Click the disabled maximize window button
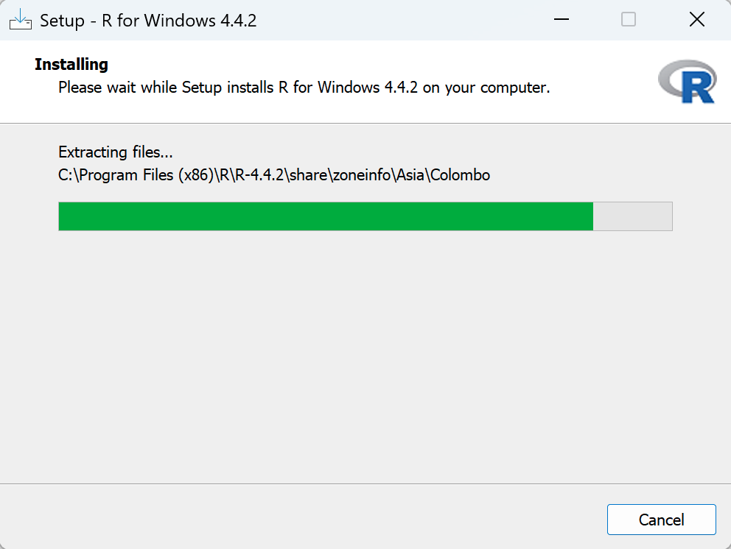 (x=629, y=20)
